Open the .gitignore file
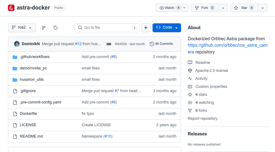 tap(28, 91)
